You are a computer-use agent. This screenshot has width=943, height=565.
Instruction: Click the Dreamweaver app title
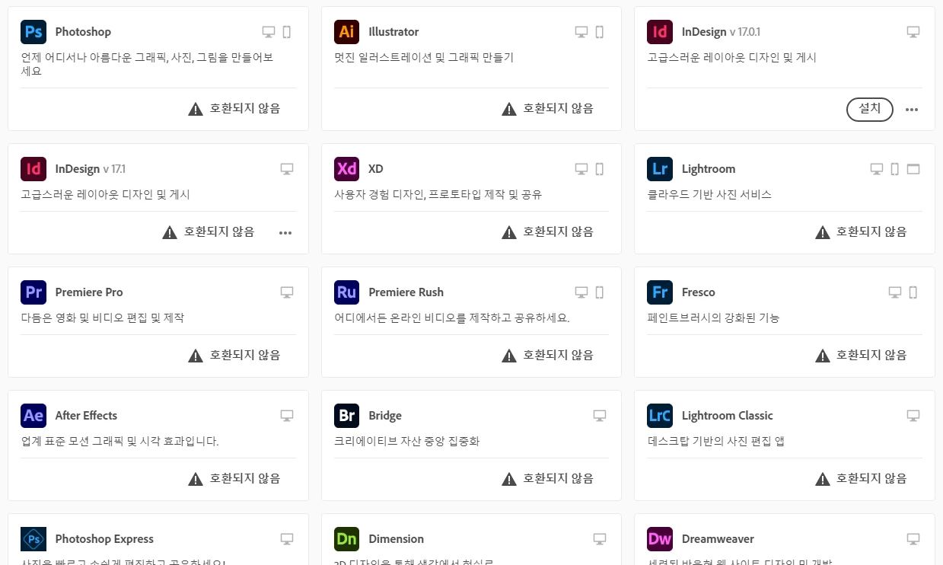click(718, 539)
